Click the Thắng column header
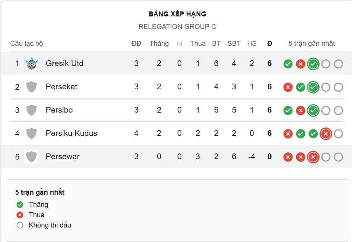Image resolution: width=352 pixels, height=242 pixels. 159,44
